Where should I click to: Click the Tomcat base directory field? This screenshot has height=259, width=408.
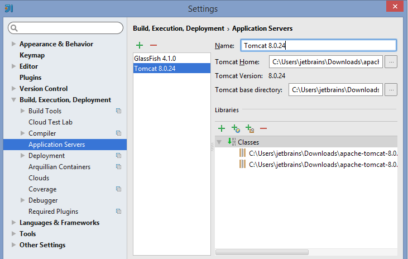(335, 90)
